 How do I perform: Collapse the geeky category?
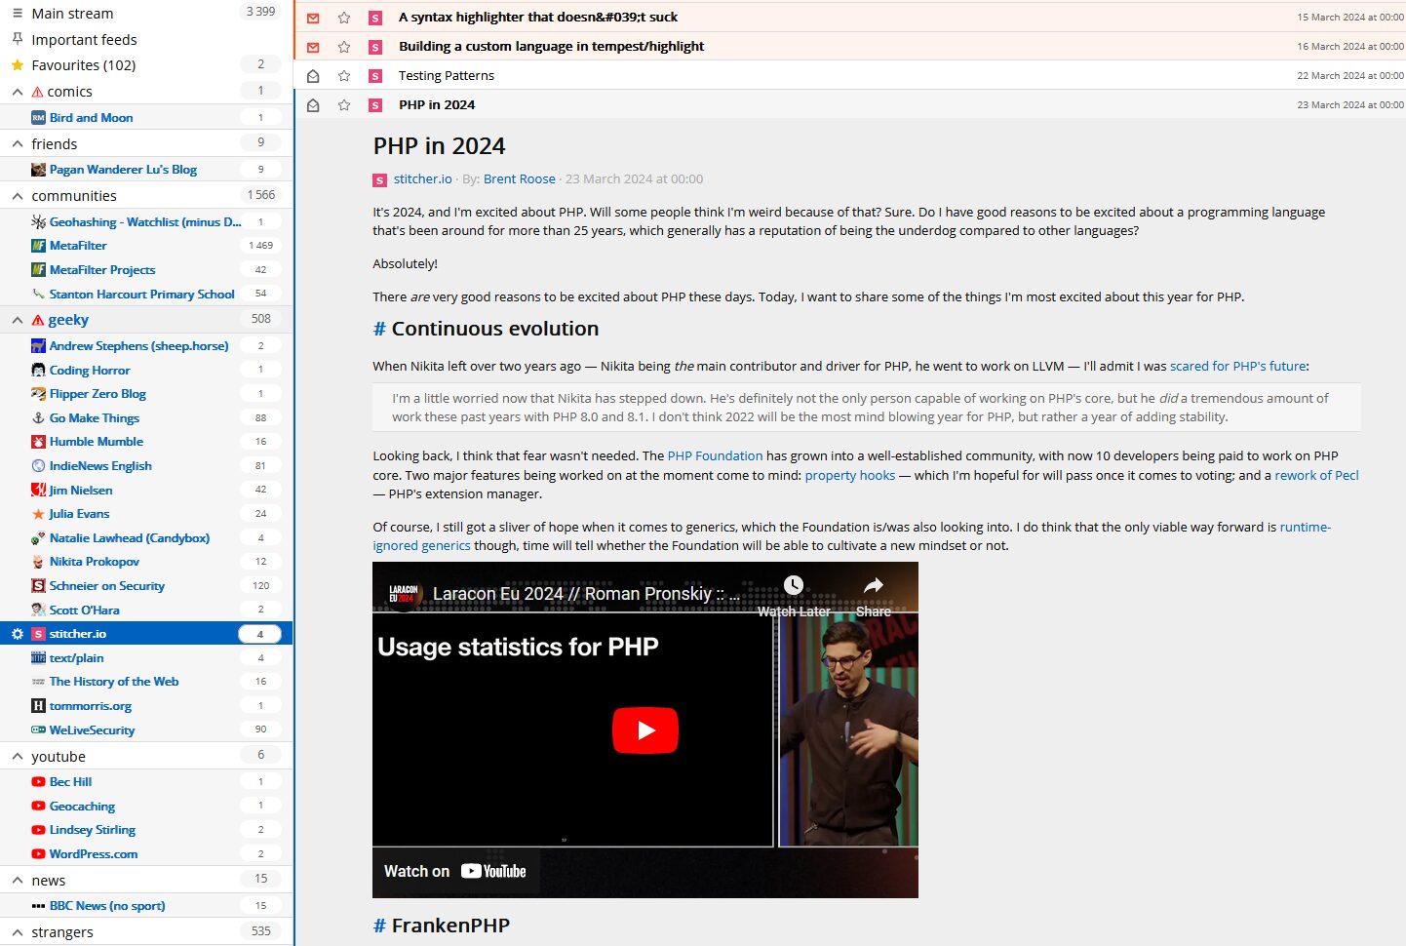pyautogui.click(x=17, y=320)
